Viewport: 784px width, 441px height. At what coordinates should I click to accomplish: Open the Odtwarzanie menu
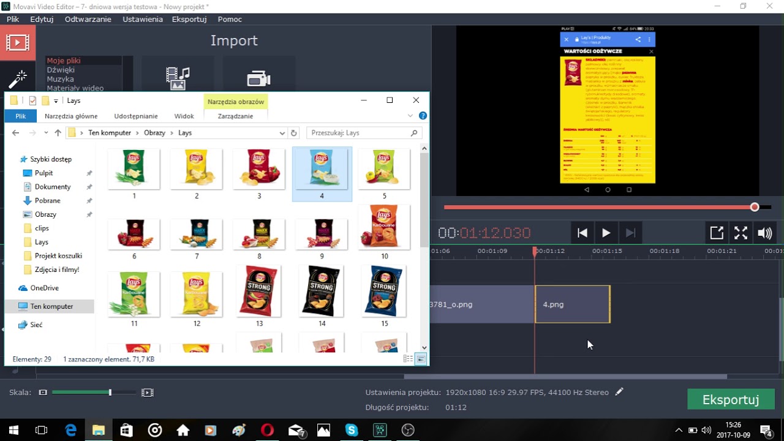pyautogui.click(x=88, y=19)
